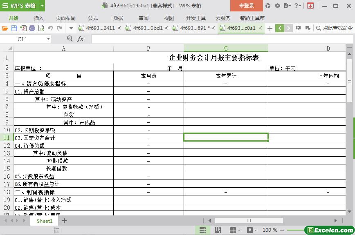Open the help question mark dropdown

tap(297, 6)
